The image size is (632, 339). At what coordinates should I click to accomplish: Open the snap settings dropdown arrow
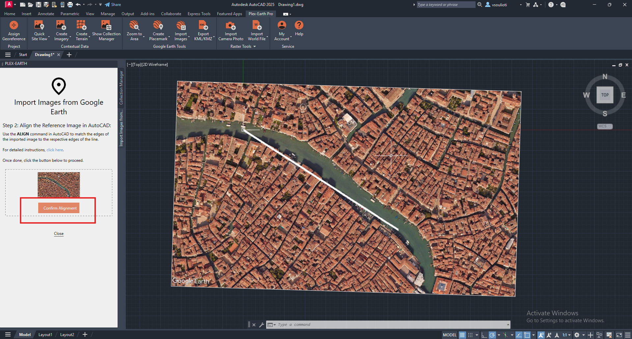[x=477, y=335]
